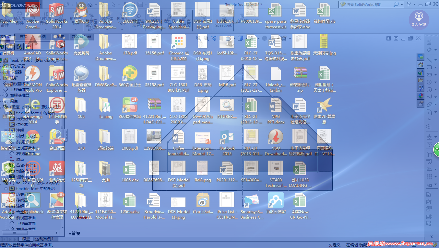Open the 金山词霸 desktop shortcut

(57, 140)
